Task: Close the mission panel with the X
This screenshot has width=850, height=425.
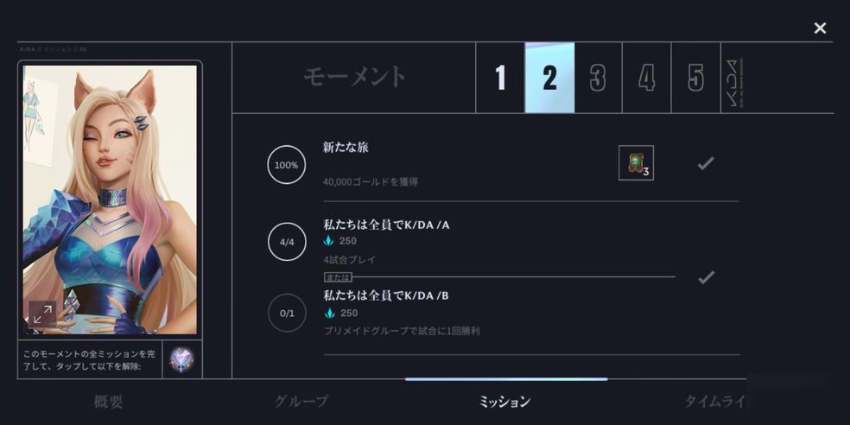Action: [x=820, y=29]
